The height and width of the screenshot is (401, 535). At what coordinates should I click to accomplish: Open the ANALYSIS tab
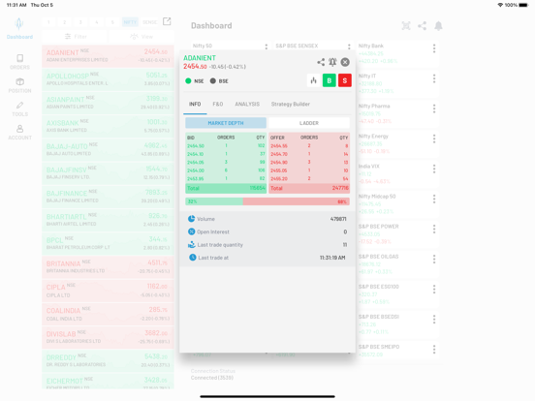tap(247, 104)
